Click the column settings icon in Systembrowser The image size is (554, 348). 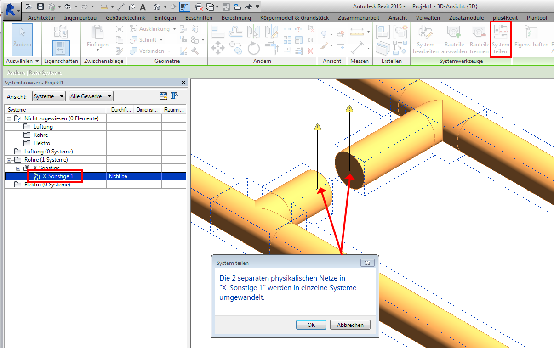[x=174, y=96]
